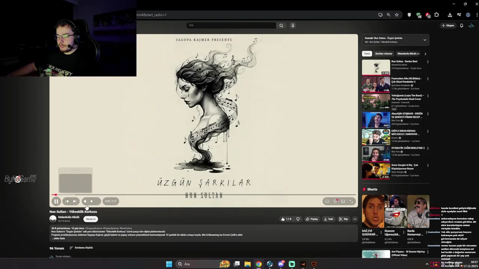
Task: Expand description with ...daha fazla
Action: pos(58,238)
